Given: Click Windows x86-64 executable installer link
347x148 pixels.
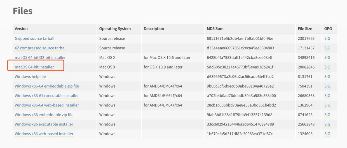Looking at the screenshot, I should (x=47, y=96).
